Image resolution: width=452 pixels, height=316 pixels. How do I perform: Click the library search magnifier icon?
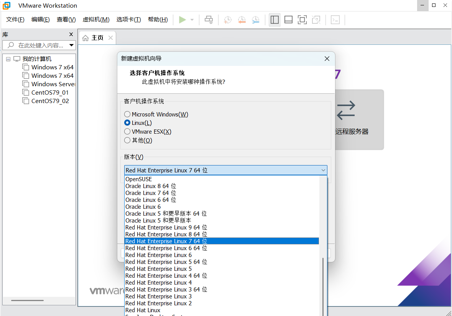[11, 45]
